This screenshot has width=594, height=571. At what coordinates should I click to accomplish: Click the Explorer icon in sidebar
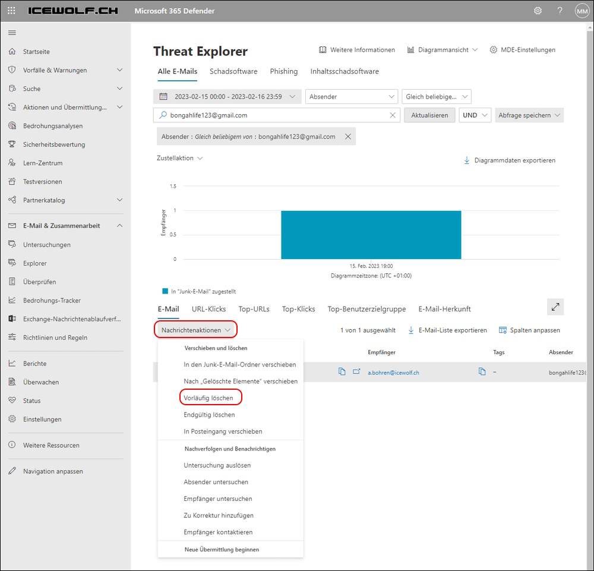pyautogui.click(x=12, y=263)
